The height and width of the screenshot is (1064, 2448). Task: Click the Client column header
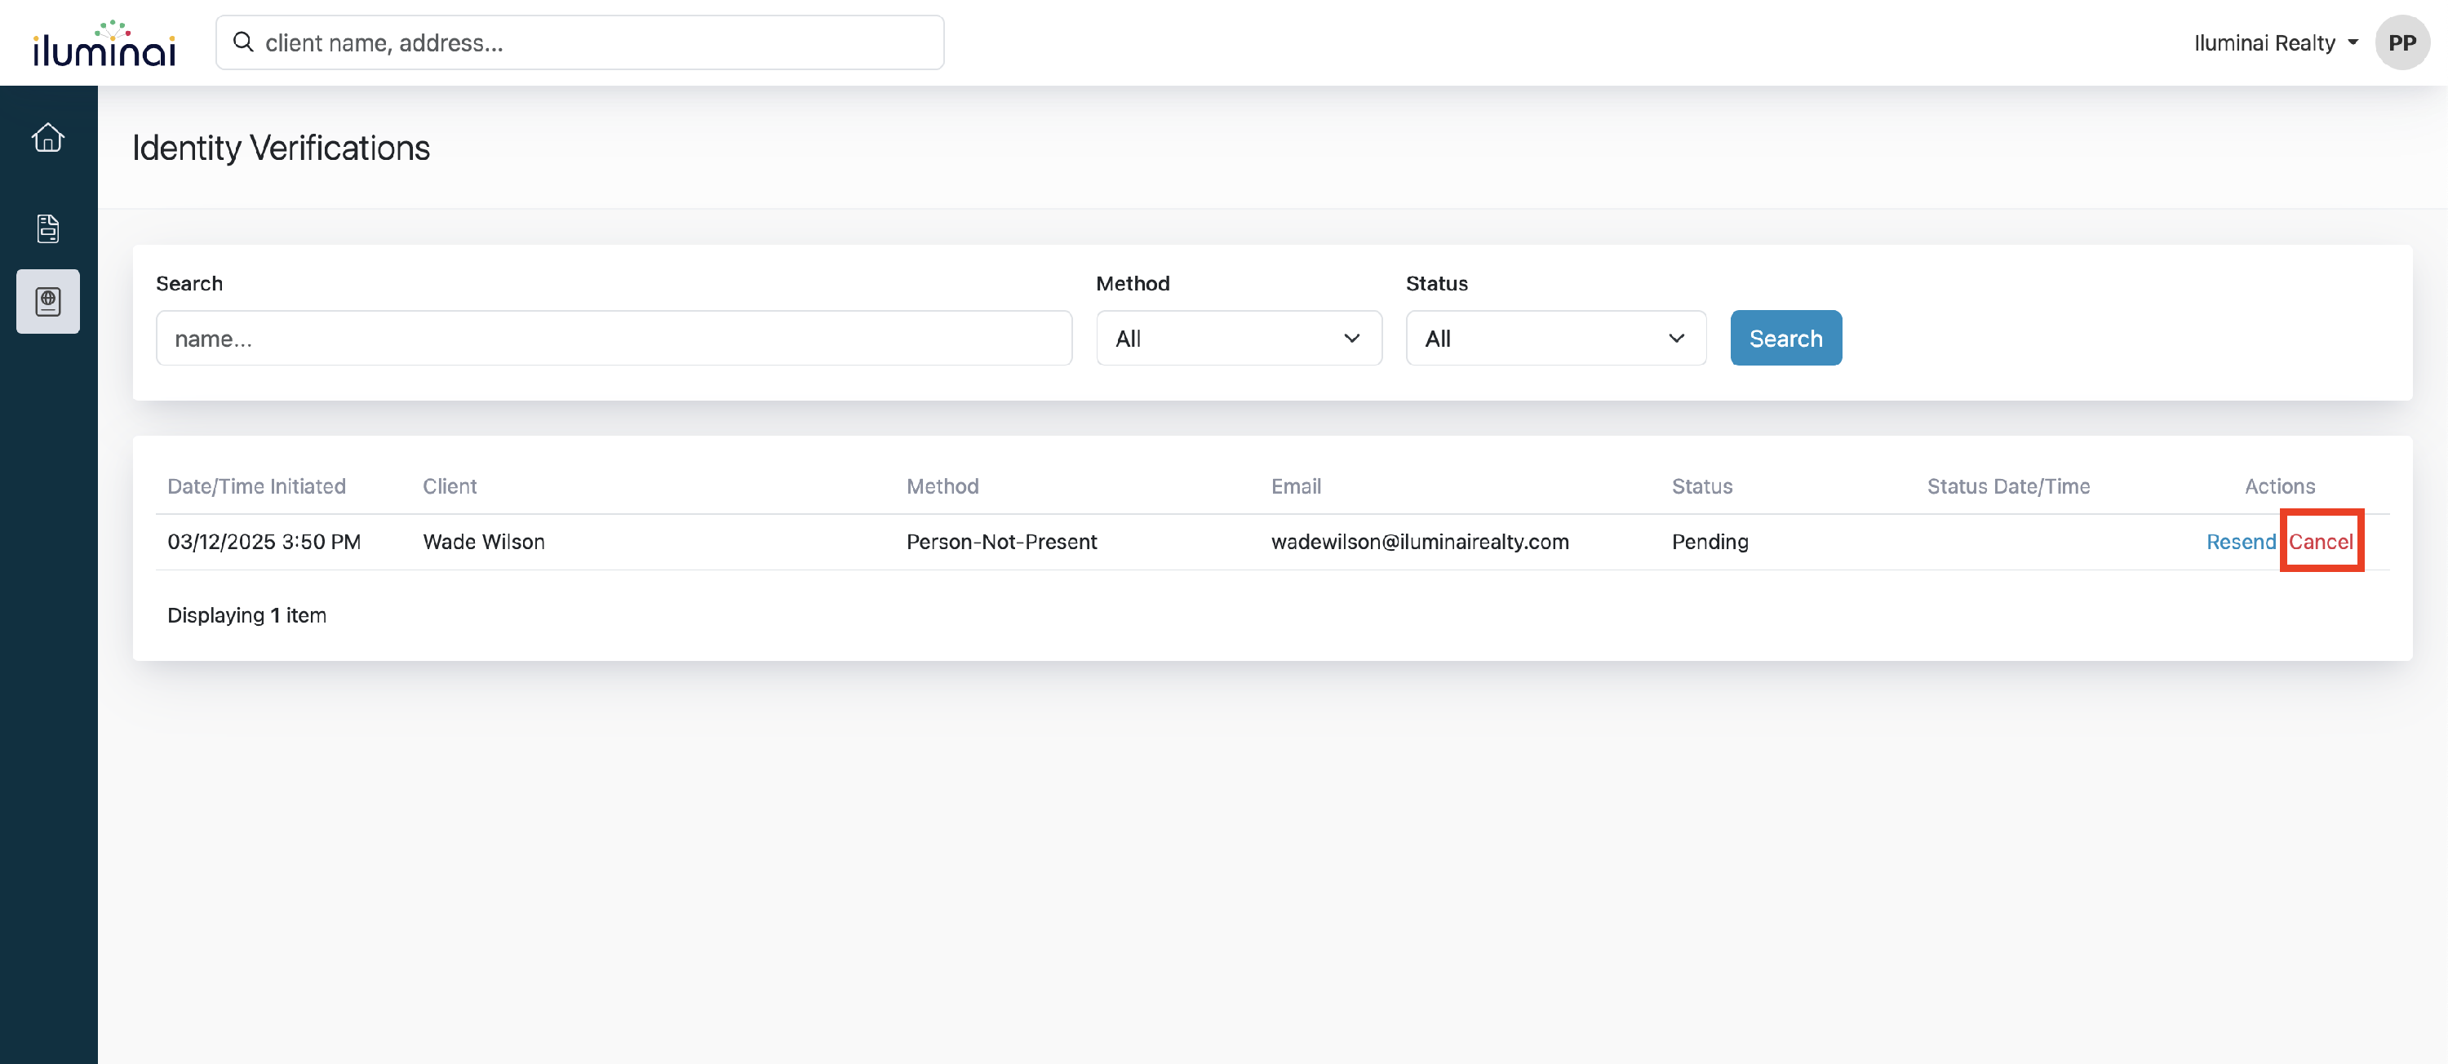(450, 486)
